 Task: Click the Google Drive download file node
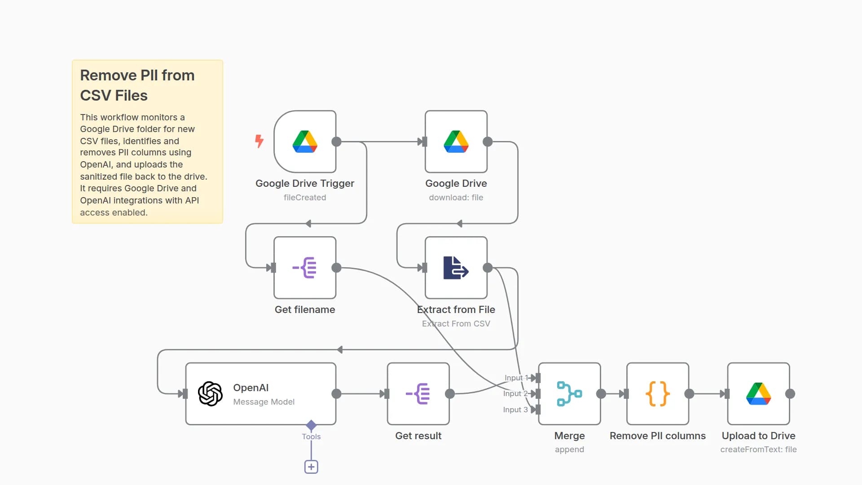(456, 141)
